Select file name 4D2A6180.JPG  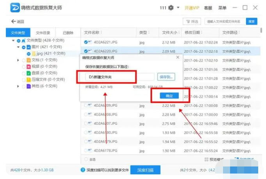point(105,132)
